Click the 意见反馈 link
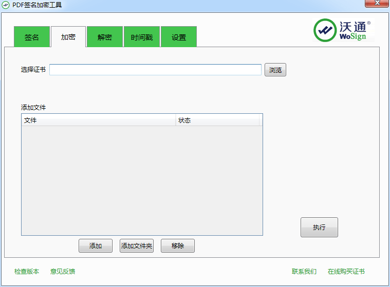 (x=63, y=272)
